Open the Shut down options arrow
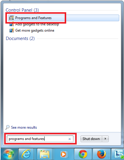 105,139
